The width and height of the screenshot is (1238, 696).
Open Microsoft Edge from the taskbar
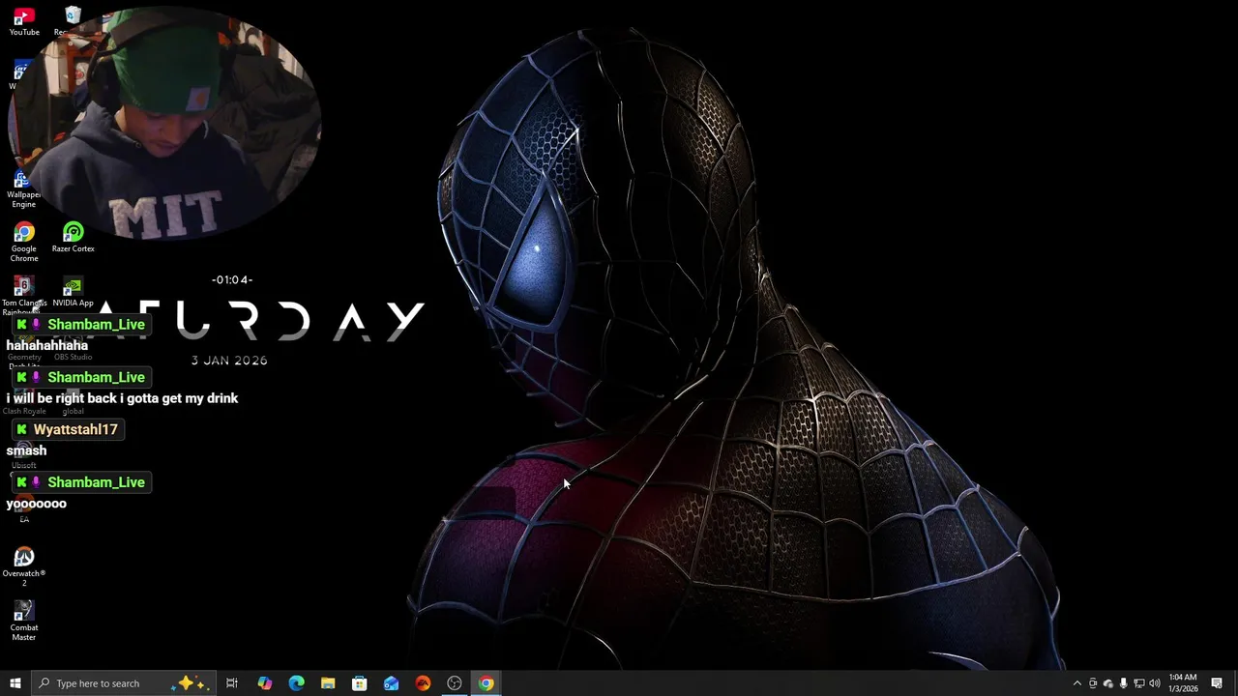point(297,683)
